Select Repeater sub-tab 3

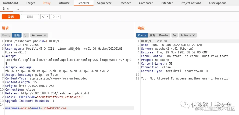tap(4, 9)
